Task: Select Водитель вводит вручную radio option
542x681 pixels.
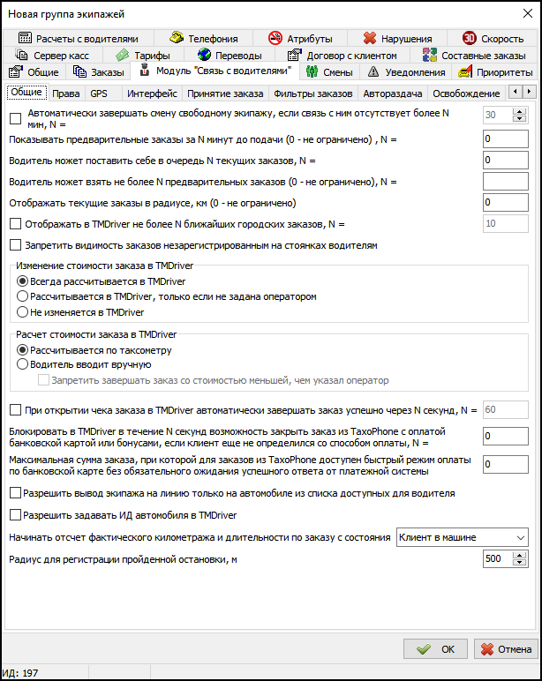Action: [23, 364]
